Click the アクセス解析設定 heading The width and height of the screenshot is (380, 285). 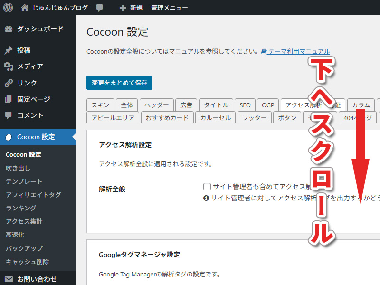tap(125, 145)
